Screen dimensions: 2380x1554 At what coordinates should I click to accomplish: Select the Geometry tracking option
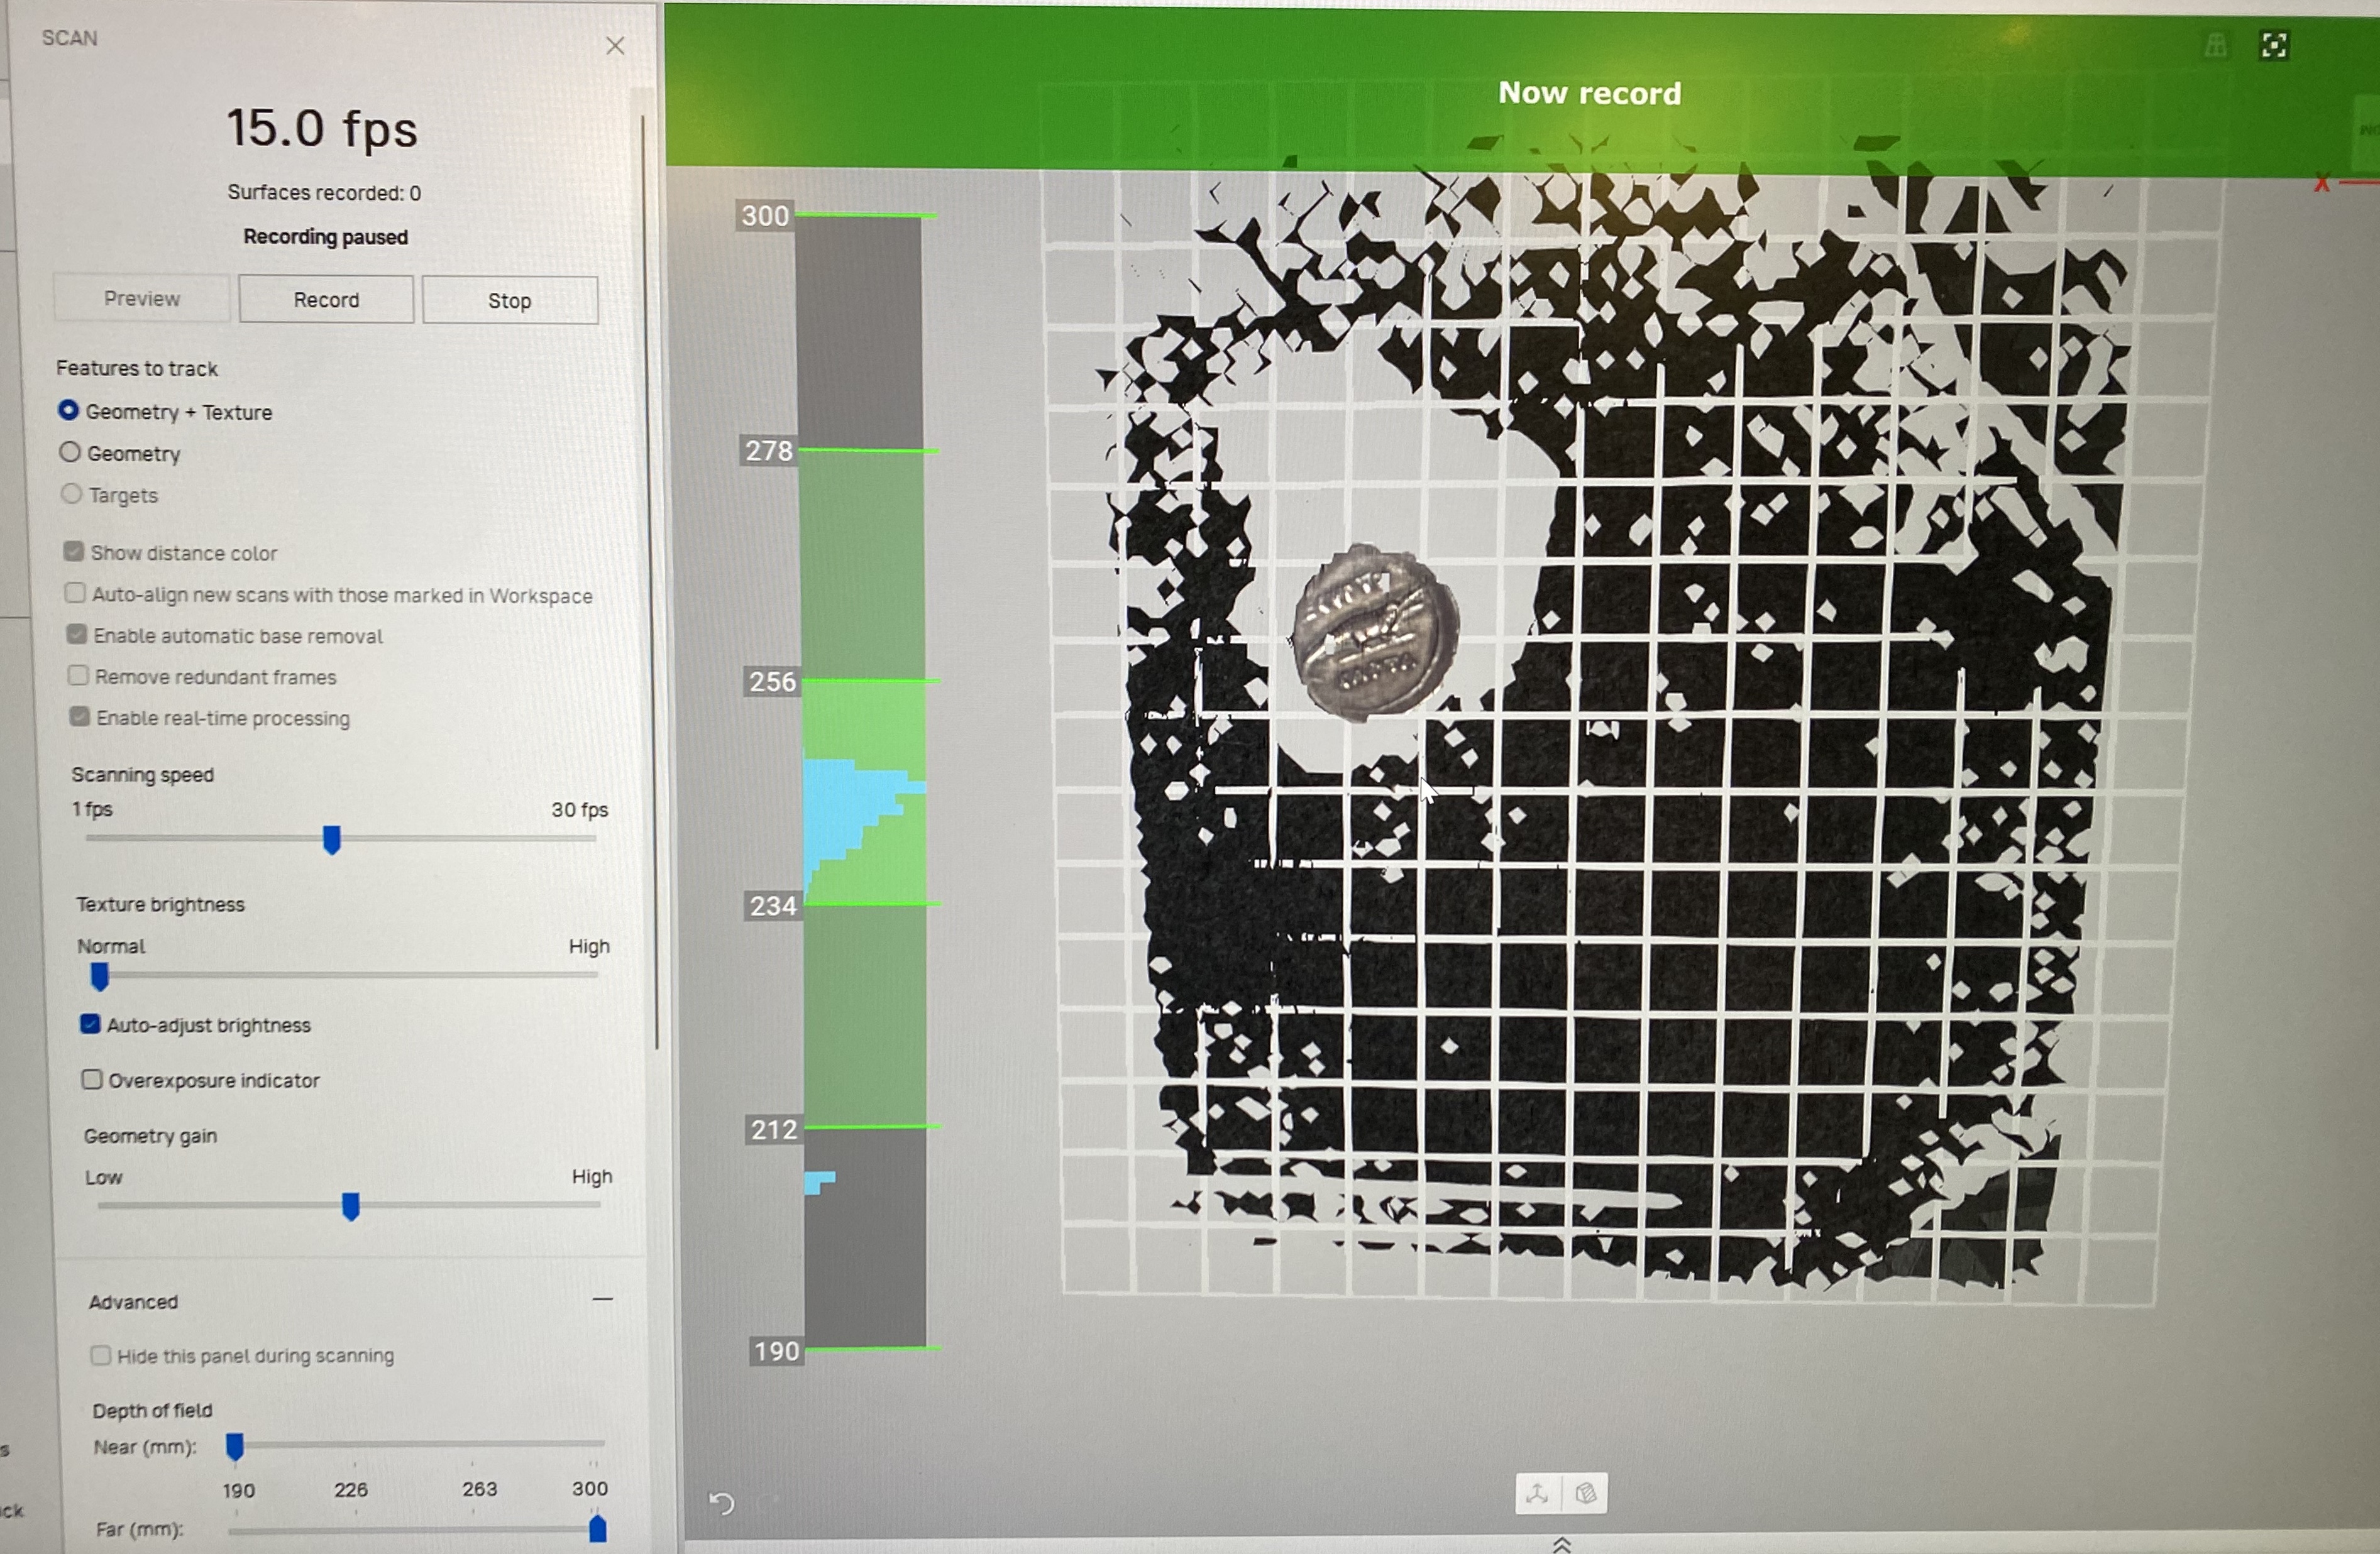pyautogui.click(x=70, y=452)
